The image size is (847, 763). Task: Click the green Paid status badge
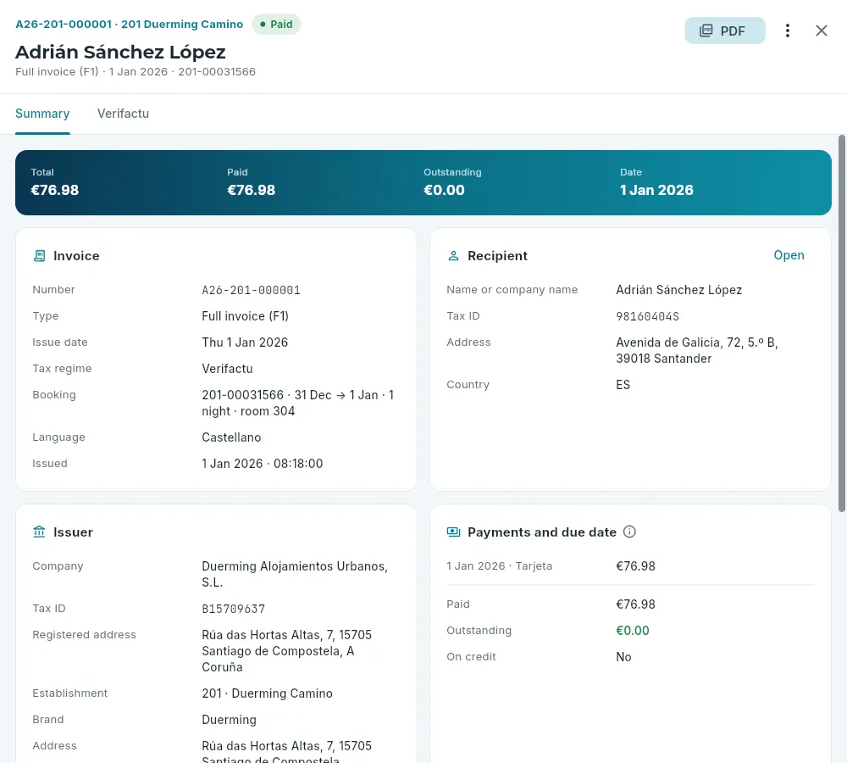[x=277, y=25]
